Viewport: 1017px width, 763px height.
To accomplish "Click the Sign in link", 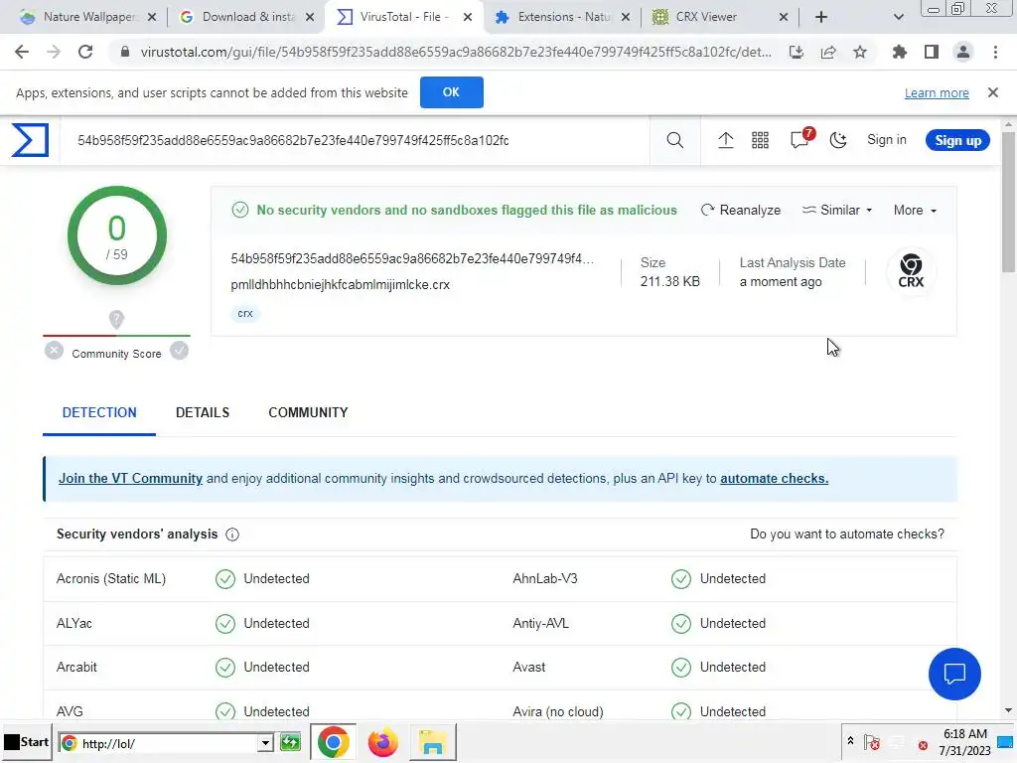I will tap(886, 140).
